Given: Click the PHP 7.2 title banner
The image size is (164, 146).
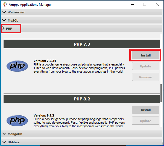Looking at the screenshot, I should point(82,44).
